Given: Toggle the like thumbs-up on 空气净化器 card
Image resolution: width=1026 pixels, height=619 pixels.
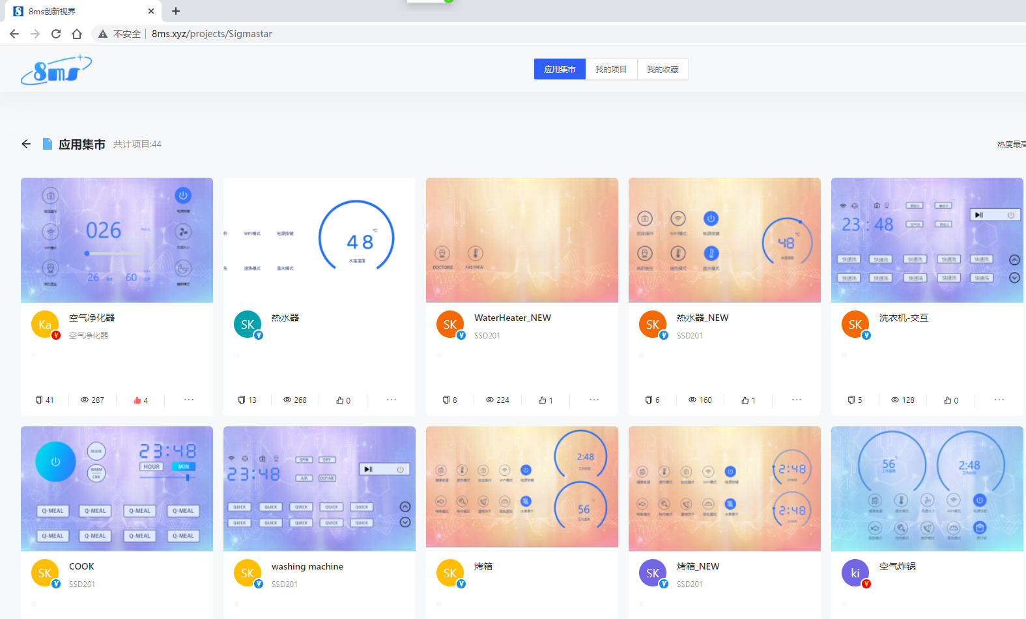Looking at the screenshot, I should pyautogui.click(x=137, y=400).
